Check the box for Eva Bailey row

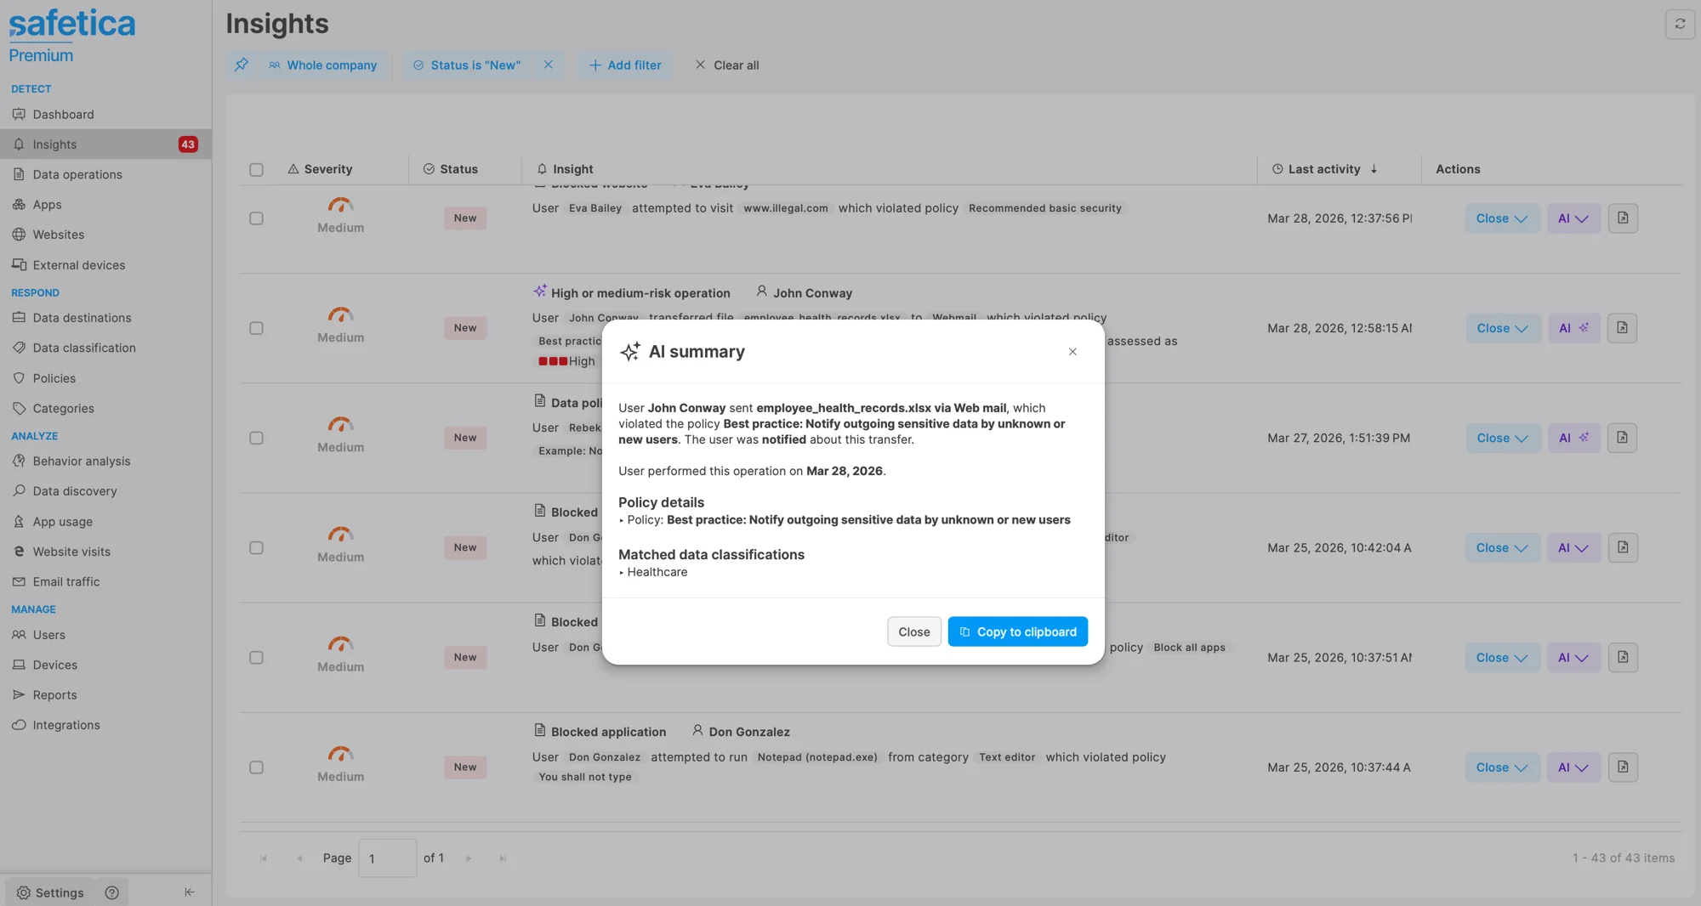[256, 218]
